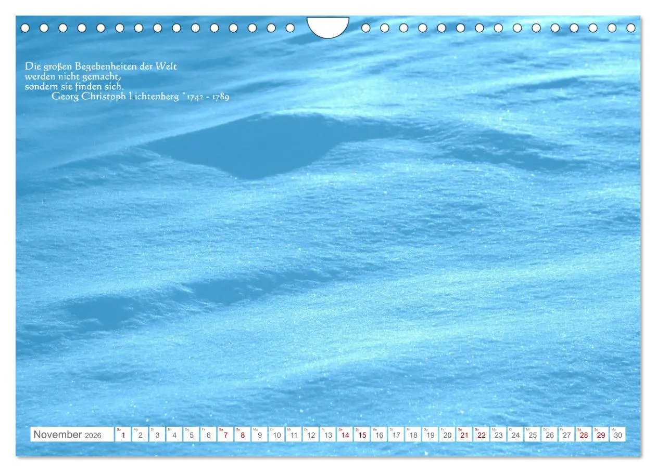Screen dimensions: 656x472
Task: Click the dark diamond-shaped snow shadow
Action: [x=250, y=146]
